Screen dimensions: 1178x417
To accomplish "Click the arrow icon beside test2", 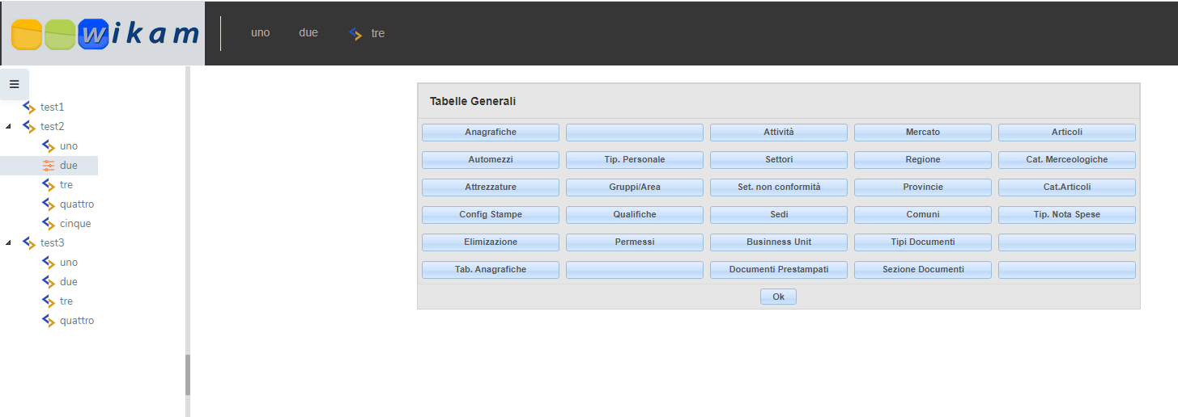I will pos(29,126).
